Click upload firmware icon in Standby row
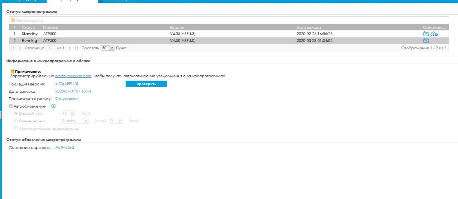The width and height of the screenshot is (458, 199). tap(426, 34)
